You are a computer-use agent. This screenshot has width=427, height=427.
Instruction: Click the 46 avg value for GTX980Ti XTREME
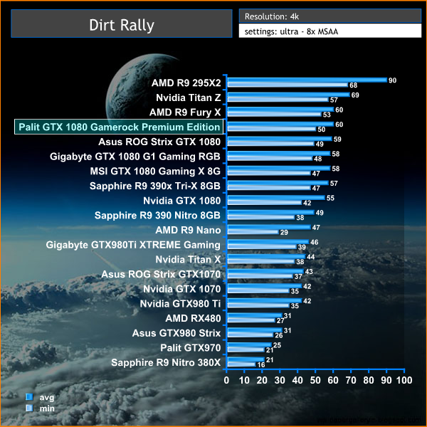tap(315, 242)
